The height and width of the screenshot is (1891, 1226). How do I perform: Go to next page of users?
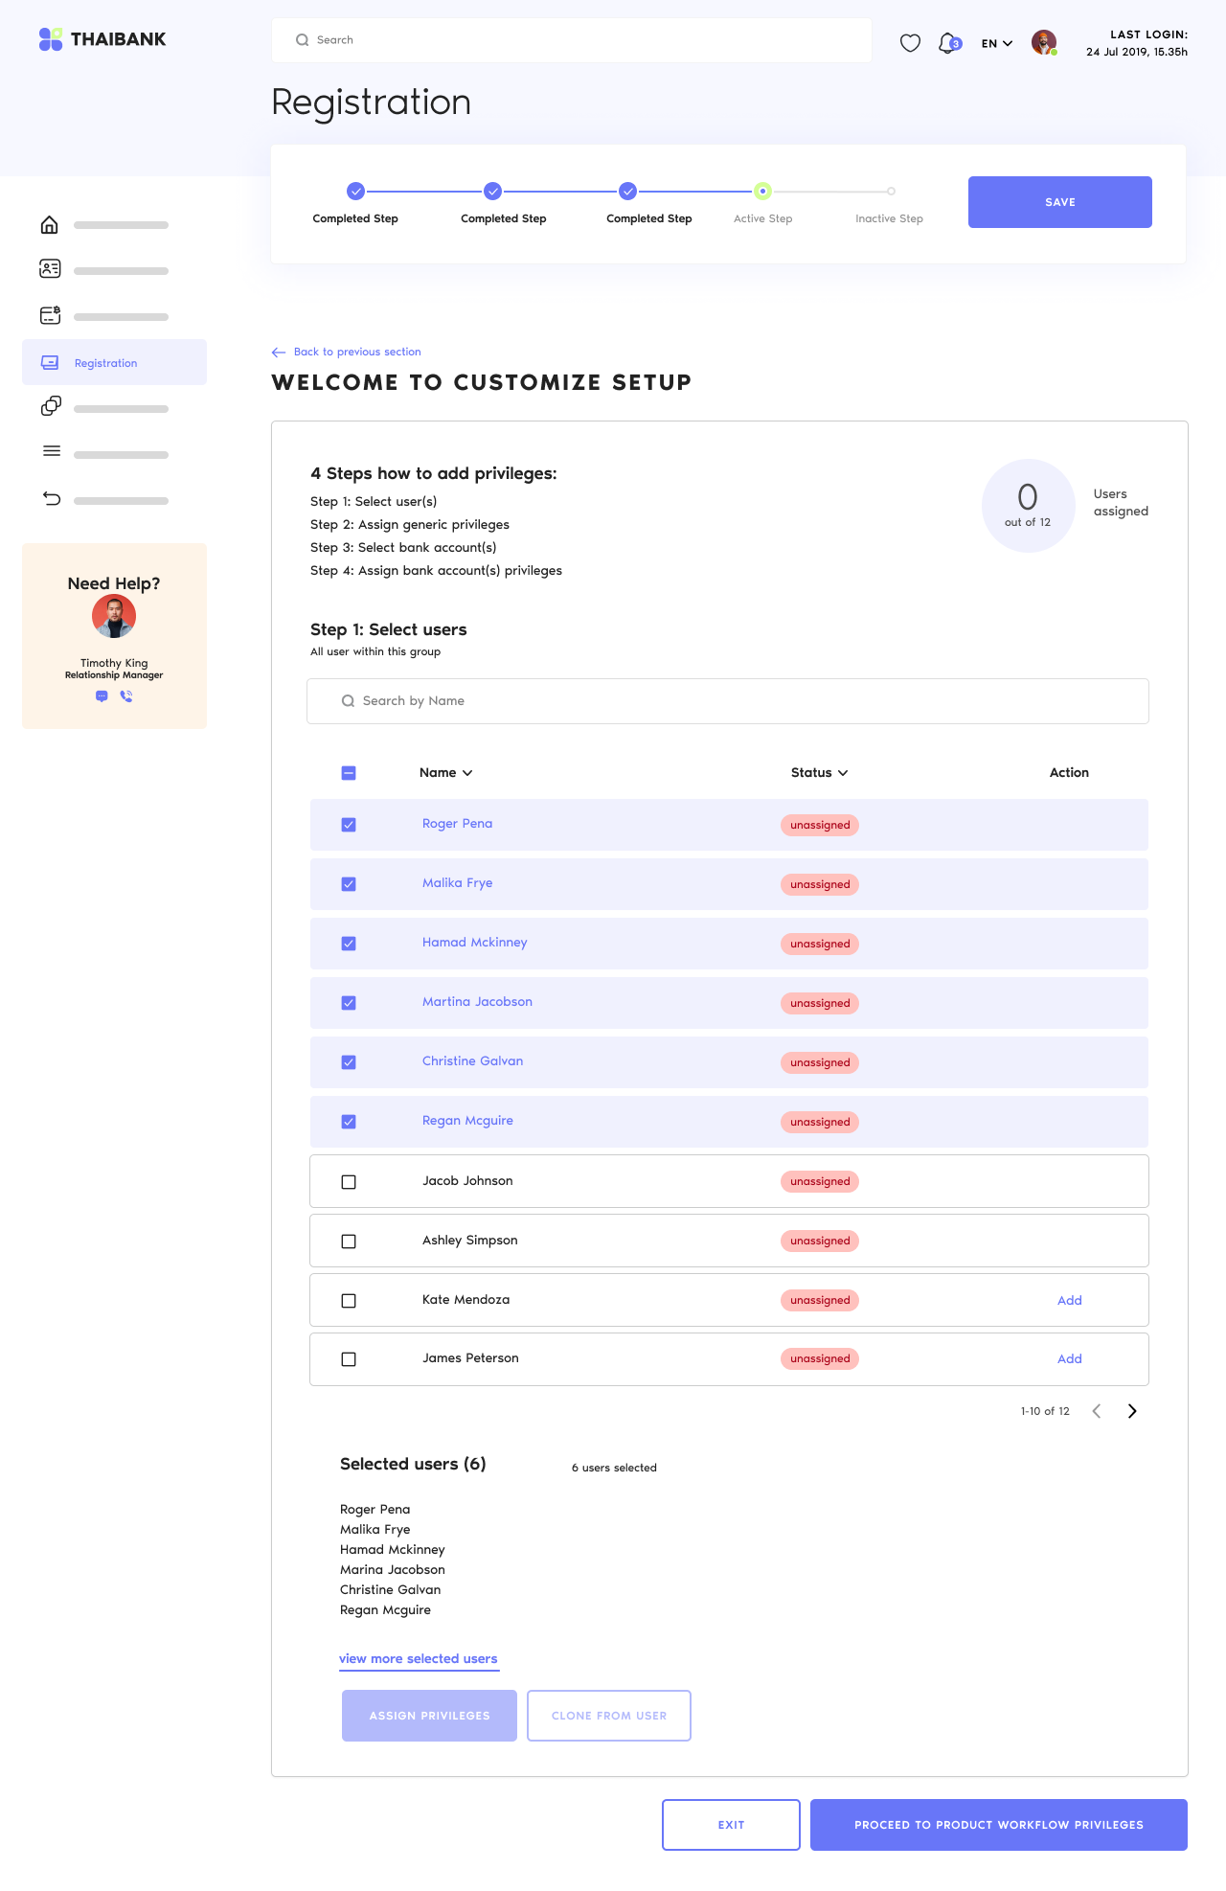coord(1132,1411)
